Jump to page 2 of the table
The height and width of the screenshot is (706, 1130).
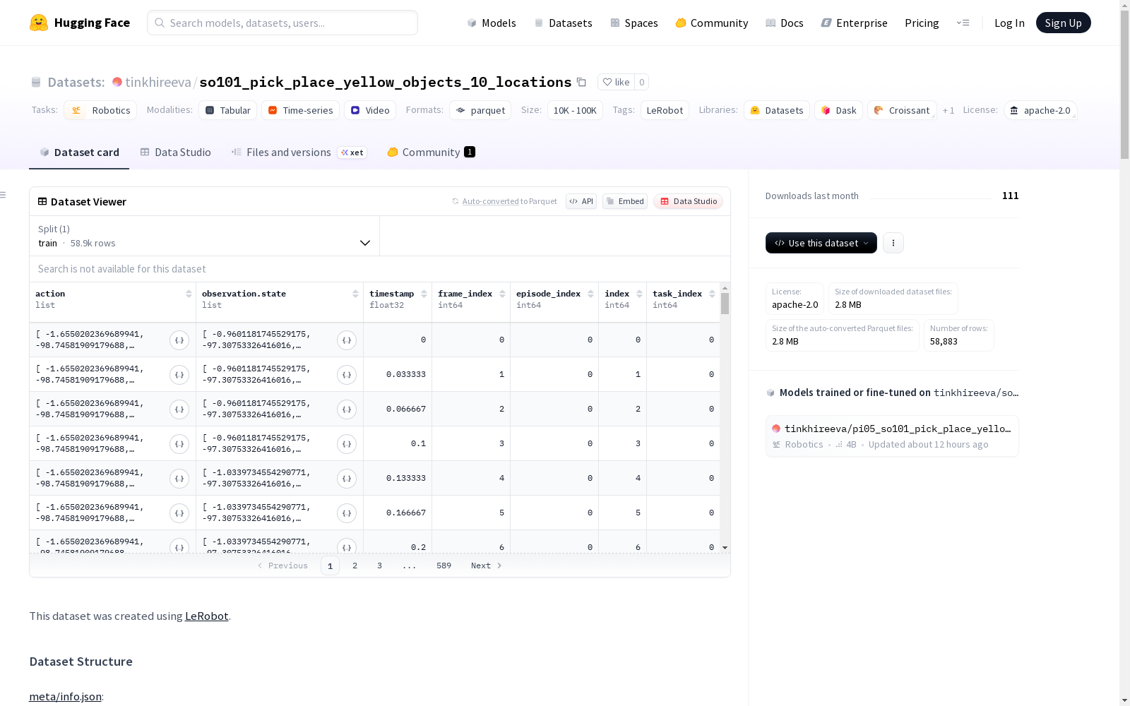click(355, 566)
